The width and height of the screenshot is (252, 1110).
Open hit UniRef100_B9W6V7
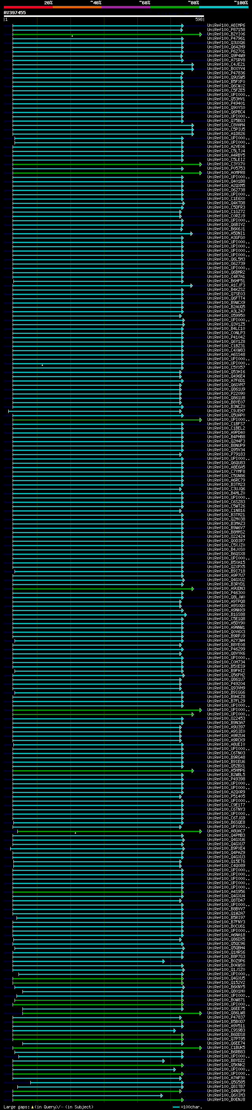click(x=226, y=528)
